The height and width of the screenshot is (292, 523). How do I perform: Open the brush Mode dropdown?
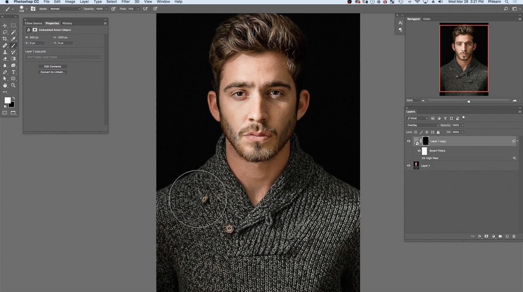tap(65, 9)
